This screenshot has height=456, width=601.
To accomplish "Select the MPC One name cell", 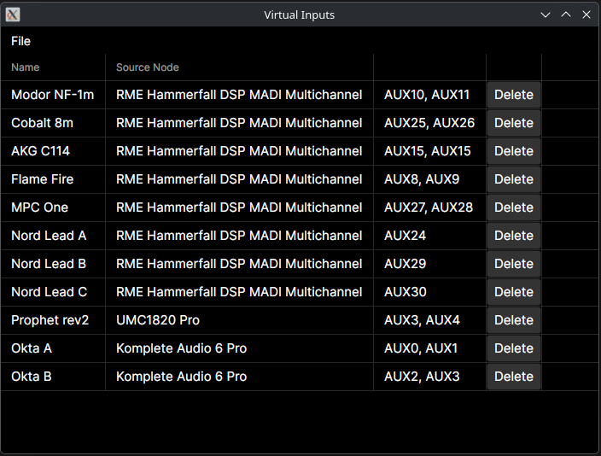I will tap(53, 208).
